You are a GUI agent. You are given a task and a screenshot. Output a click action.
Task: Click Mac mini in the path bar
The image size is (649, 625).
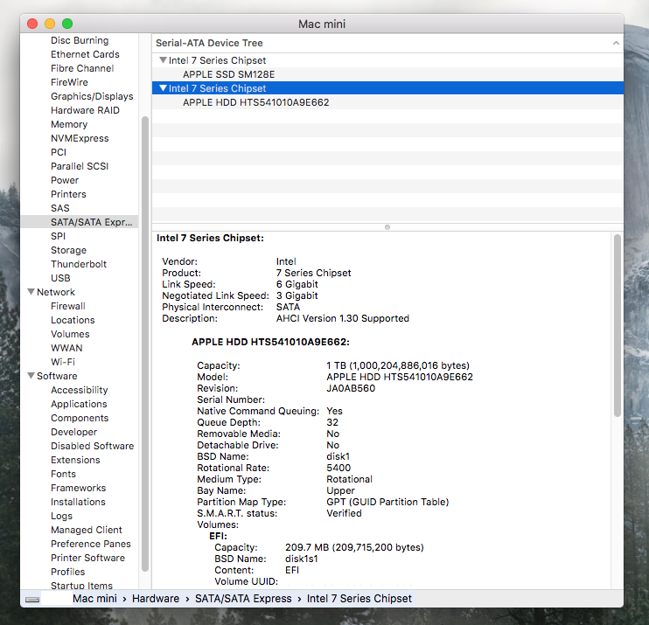click(x=94, y=599)
